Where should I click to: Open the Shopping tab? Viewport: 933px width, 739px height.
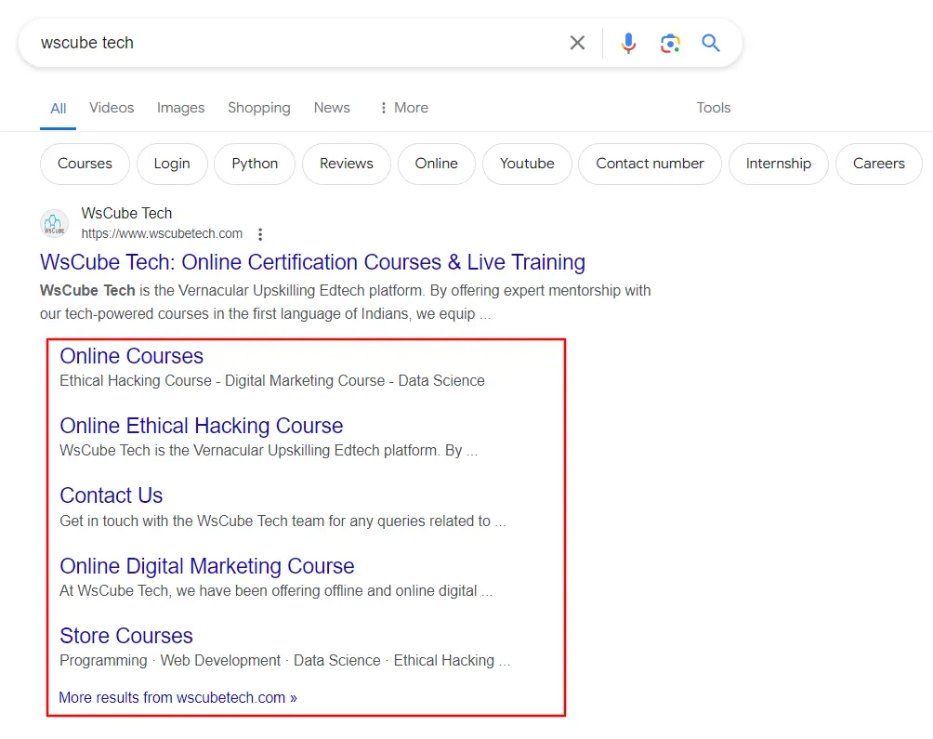[259, 108]
